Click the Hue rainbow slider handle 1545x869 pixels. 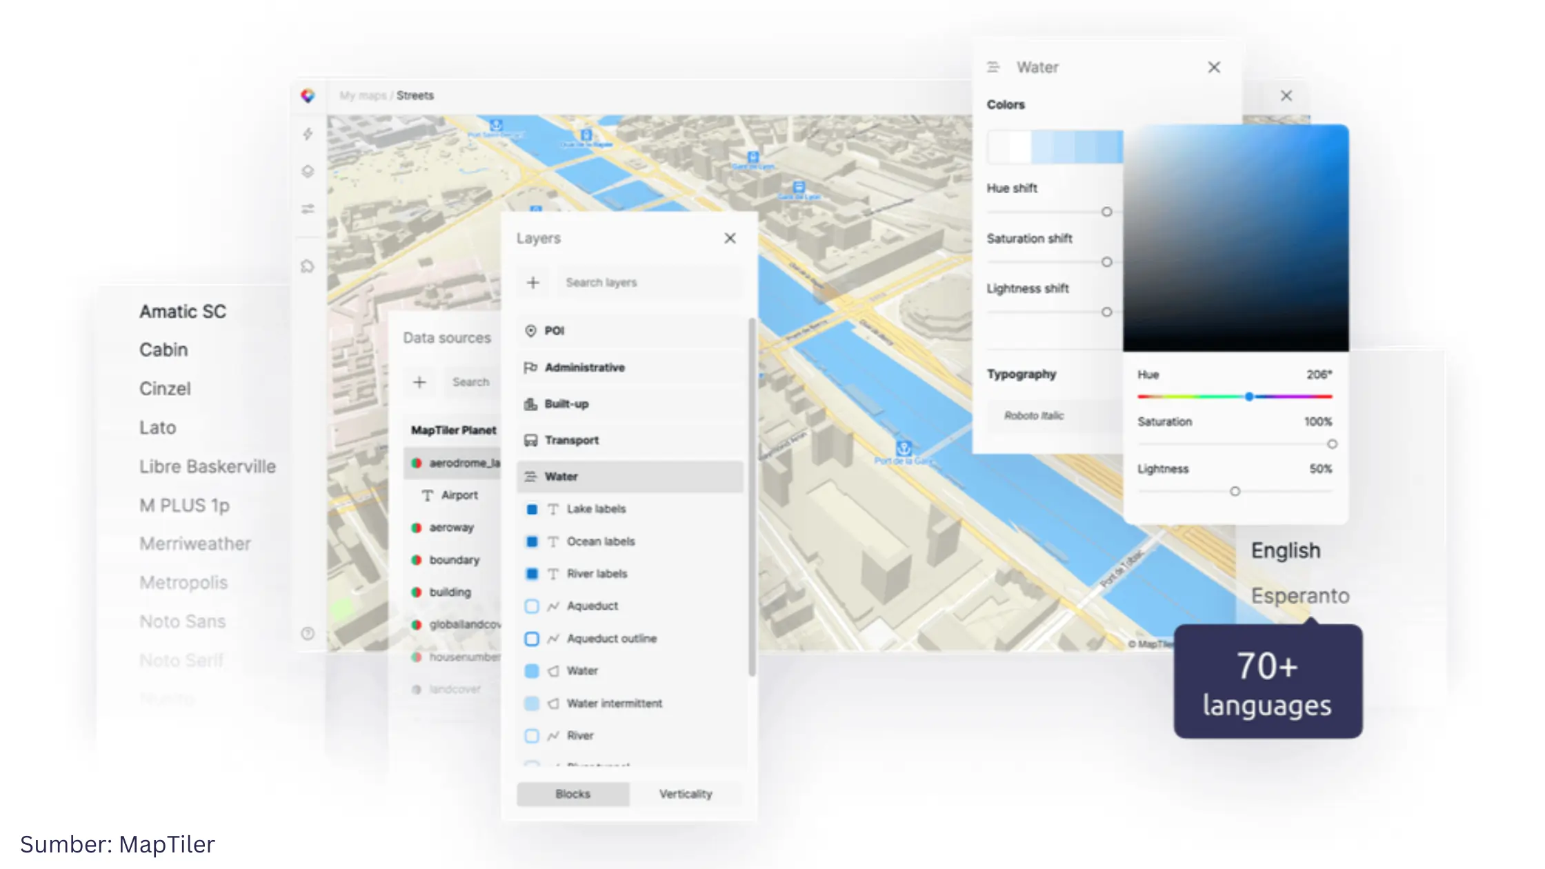pos(1249,397)
